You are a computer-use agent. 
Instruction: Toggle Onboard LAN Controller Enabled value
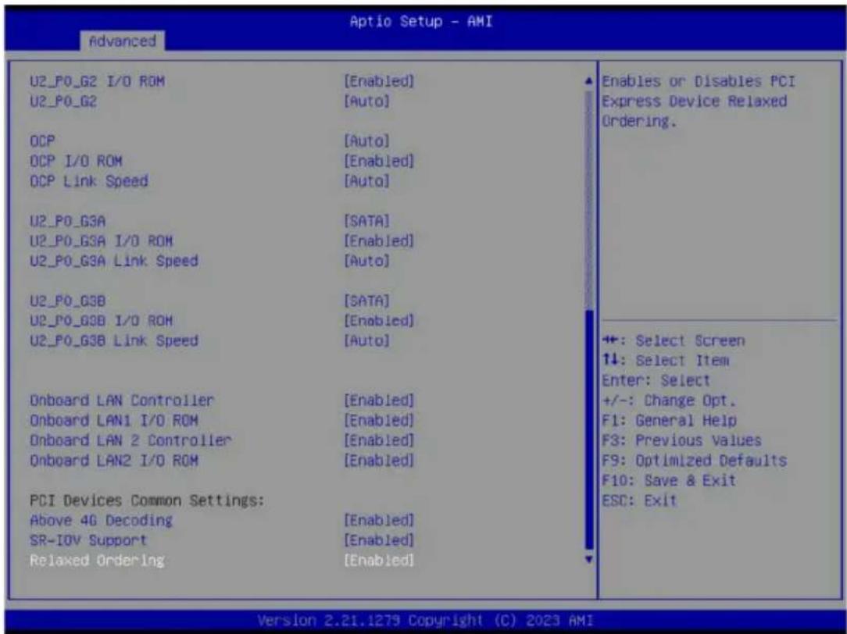tap(379, 401)
